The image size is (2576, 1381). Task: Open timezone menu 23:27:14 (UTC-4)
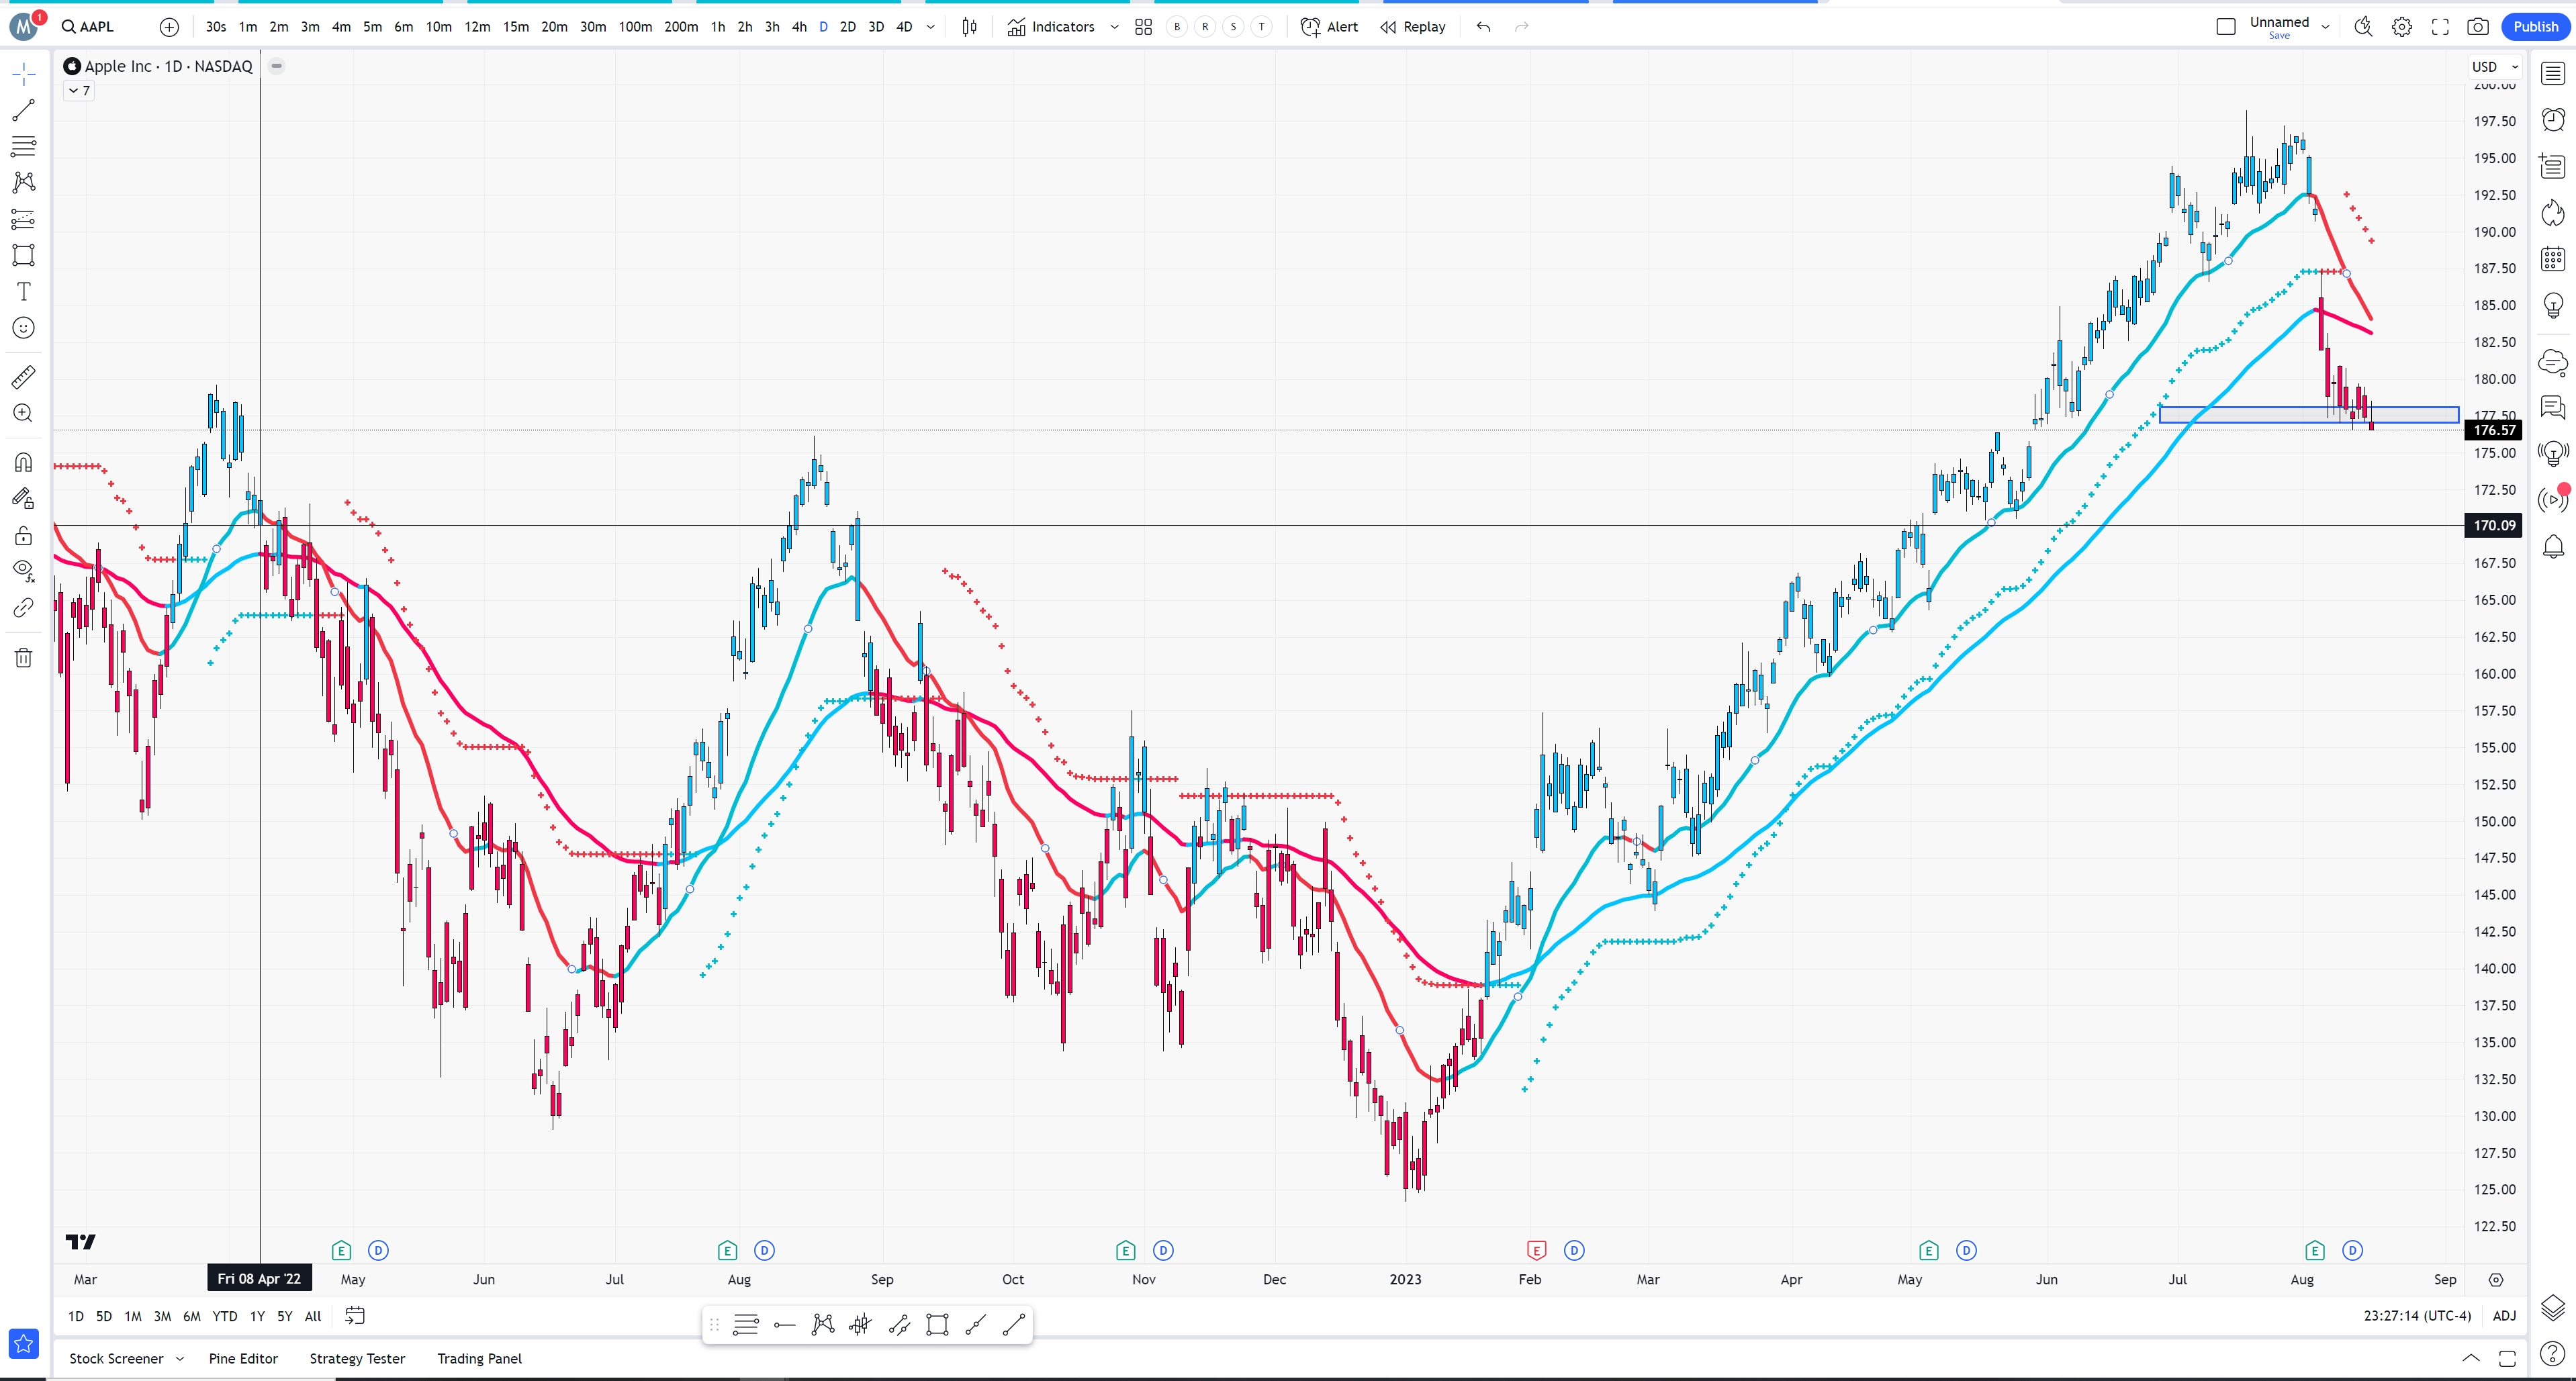2417,1315
